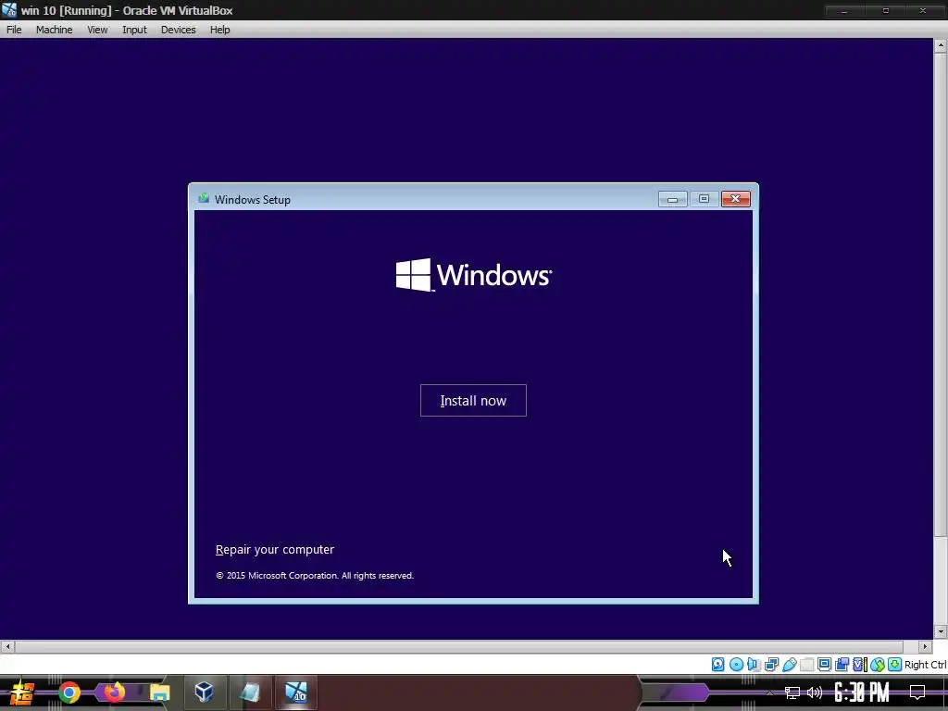Click the Install now button
Viewport: 948px width, 711px height.
(x=473, y=400)
